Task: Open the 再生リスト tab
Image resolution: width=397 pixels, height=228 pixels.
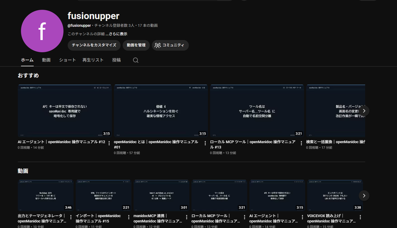Action: 93,60
